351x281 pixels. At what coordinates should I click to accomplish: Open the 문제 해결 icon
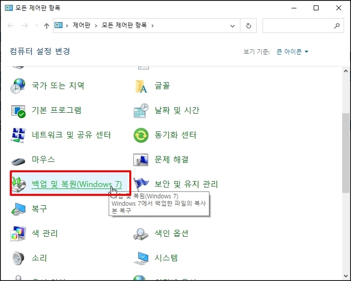[141, 160]
